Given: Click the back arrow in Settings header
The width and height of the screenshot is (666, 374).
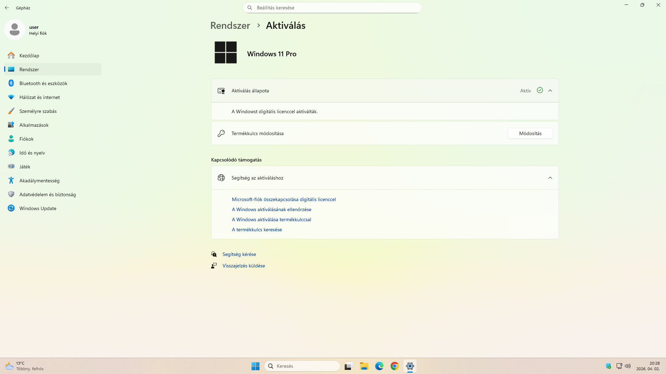Looking at the screenshot, I should point(7,8).
